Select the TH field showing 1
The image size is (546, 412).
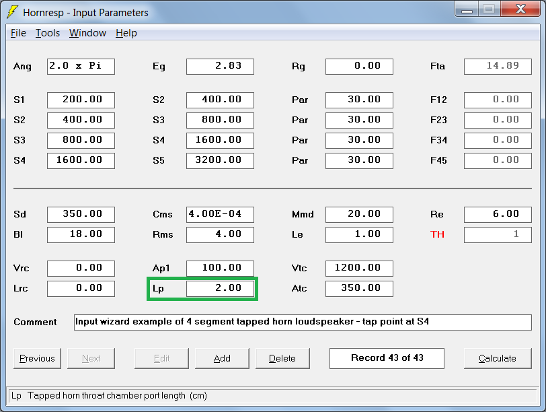point(498,234)
